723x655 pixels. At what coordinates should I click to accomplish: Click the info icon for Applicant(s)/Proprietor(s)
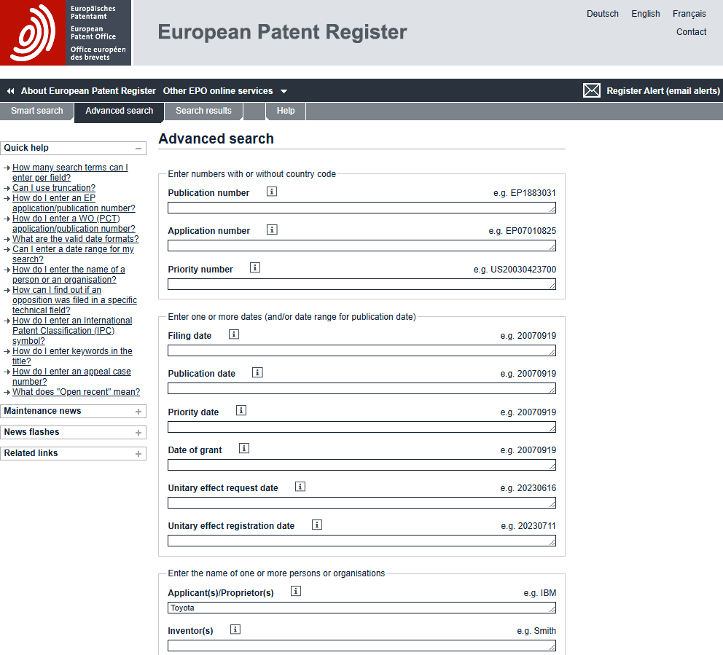(296, 591)
